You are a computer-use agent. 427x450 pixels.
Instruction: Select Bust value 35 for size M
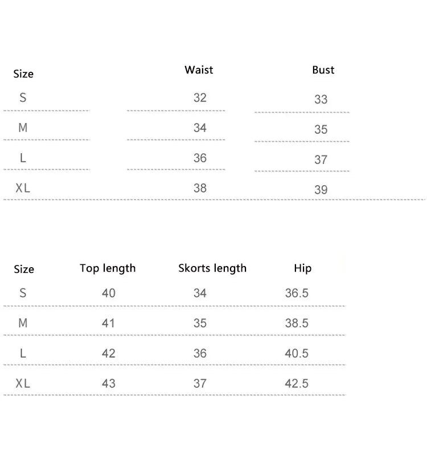tap(321, 130)
